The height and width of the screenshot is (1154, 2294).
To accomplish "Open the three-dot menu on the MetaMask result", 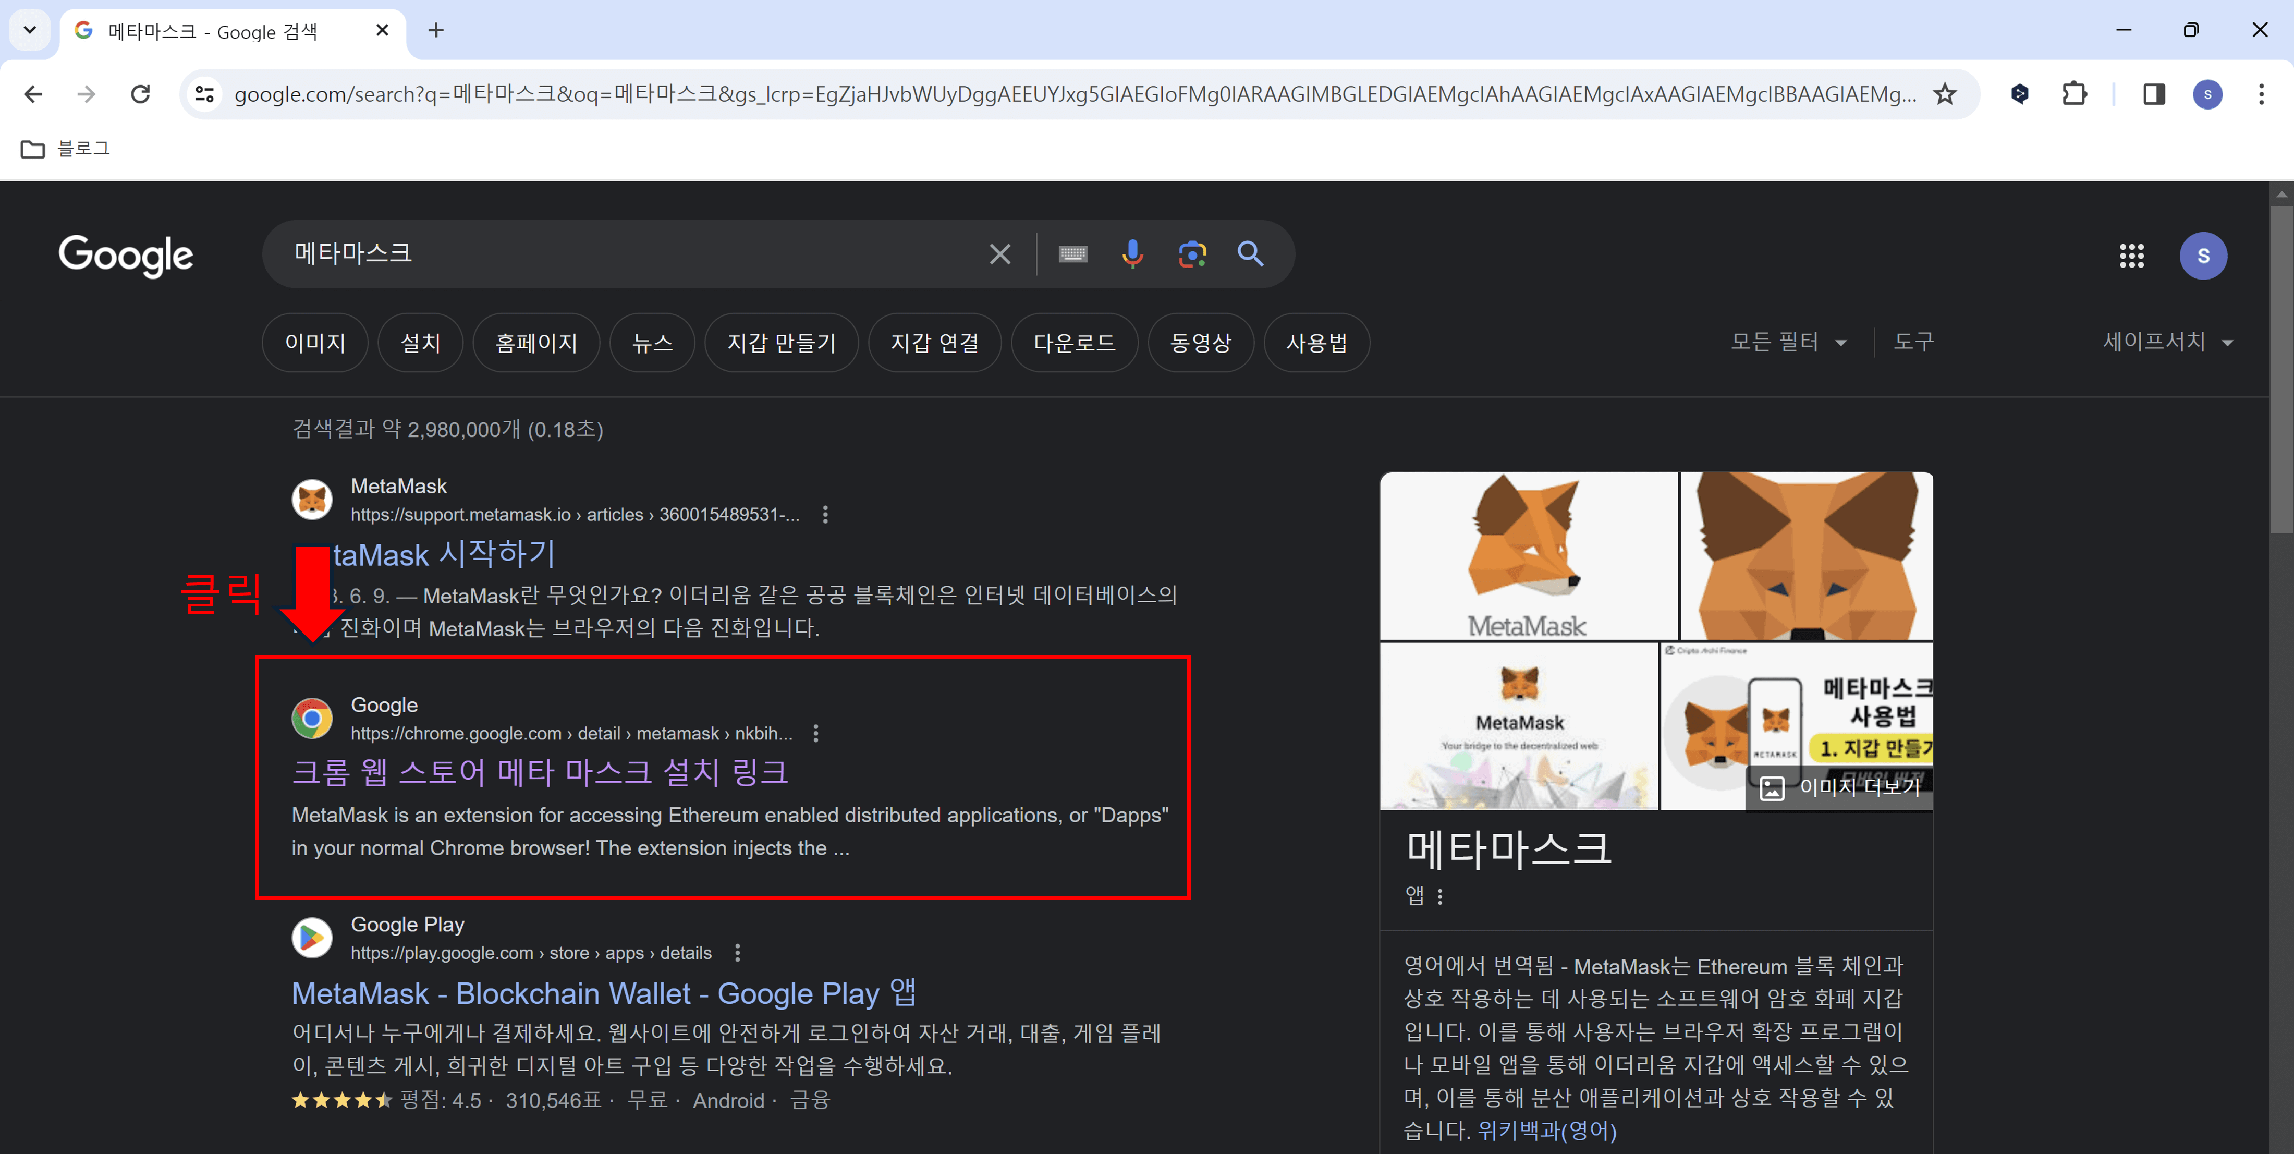I will (825, 515).
